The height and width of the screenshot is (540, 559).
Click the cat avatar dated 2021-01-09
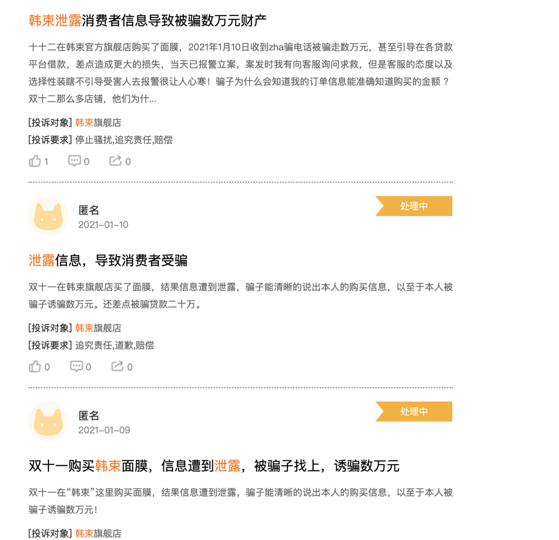[x=48, y=422]
